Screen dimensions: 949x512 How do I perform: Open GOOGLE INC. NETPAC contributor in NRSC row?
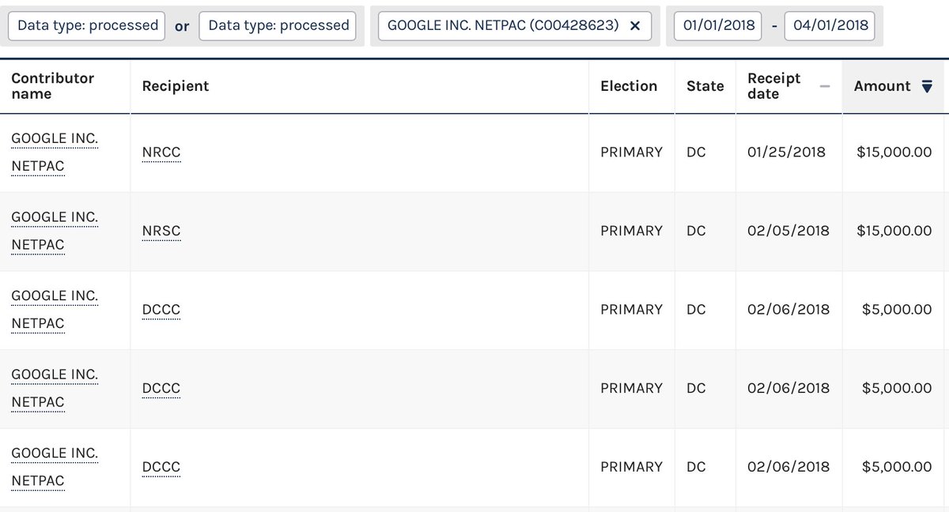[55, 232]
